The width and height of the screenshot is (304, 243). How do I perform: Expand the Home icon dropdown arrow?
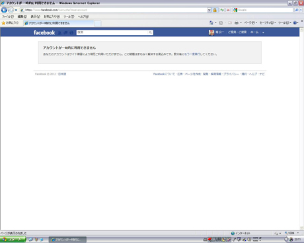[x=215, y=22]
